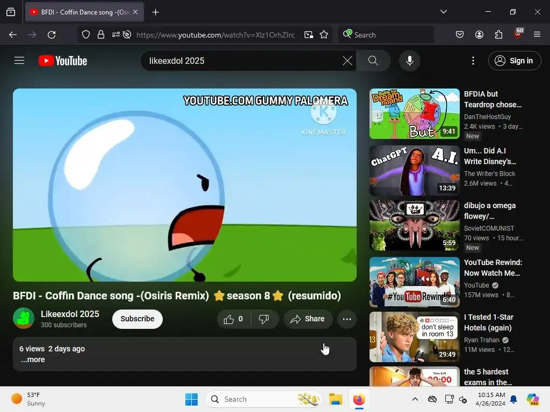
Task: Open dibujo a omega flowey thumbnail
Action: [414, 225]
